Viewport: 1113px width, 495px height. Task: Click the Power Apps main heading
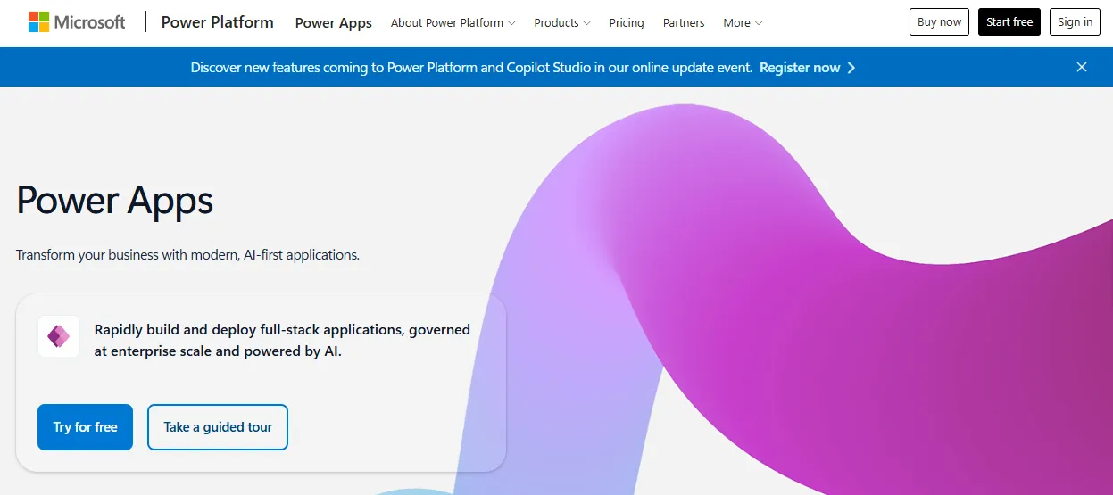click(x=115, y=200)
